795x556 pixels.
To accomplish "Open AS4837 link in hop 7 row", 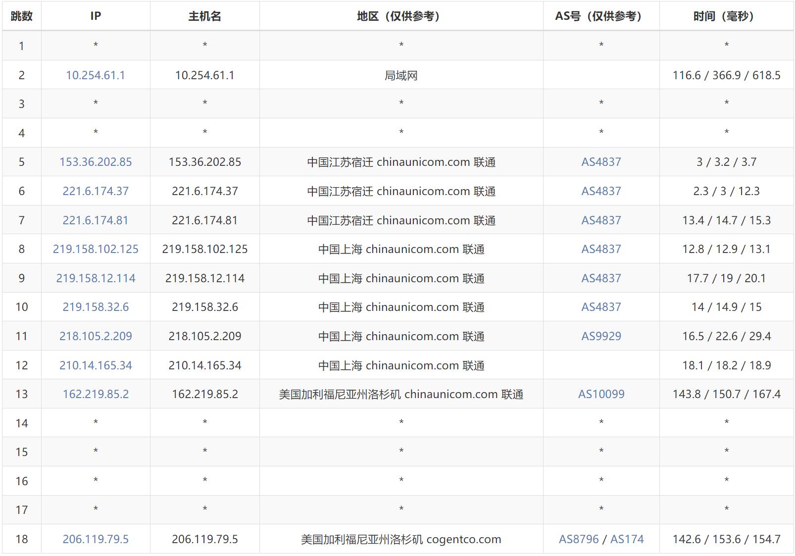I will [x=601, y=220].
